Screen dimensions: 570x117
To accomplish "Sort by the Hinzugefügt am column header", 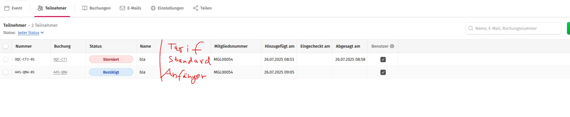I will tap(279, 46).
